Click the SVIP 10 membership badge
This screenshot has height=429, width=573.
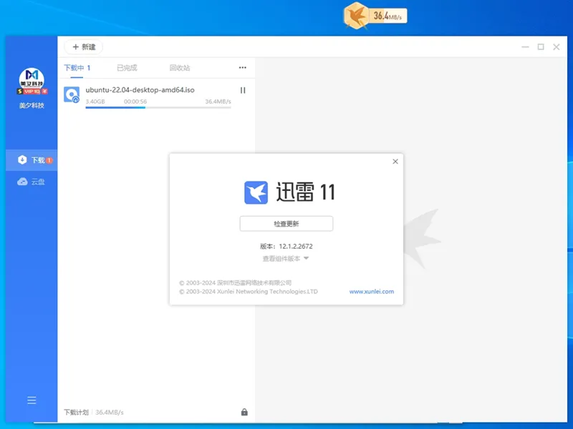coord(32,92)
